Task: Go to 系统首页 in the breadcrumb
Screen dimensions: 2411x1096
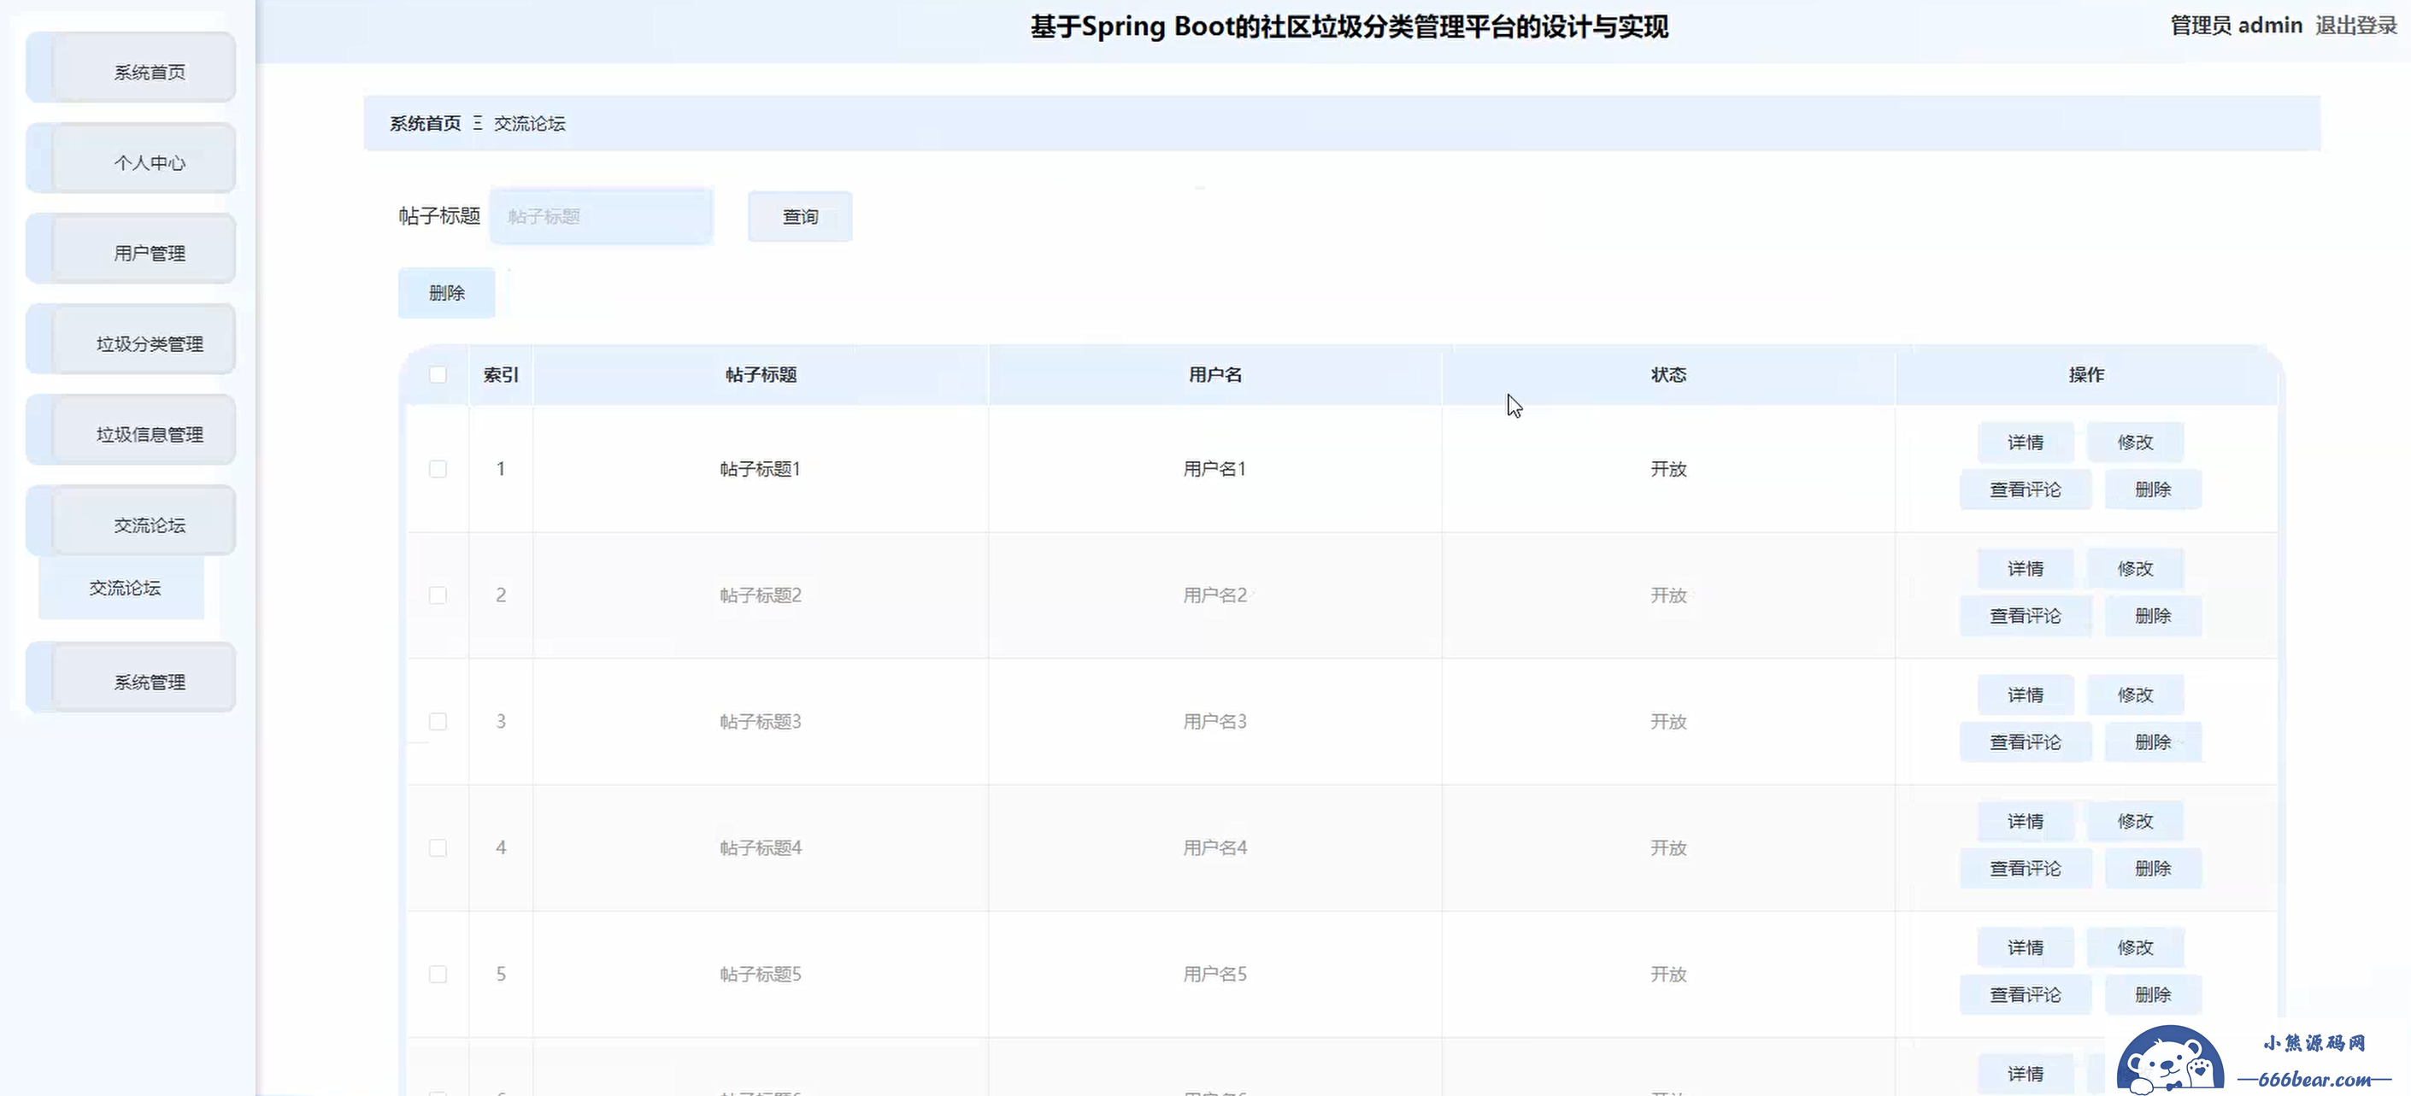Action: pos(425,124)
